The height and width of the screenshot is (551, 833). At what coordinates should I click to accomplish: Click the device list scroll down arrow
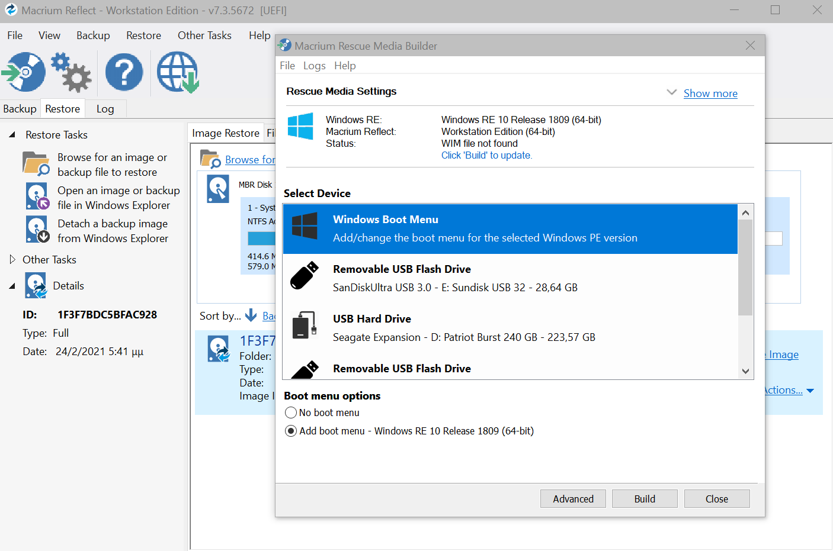pyautogui.click(x=745, y=371)
